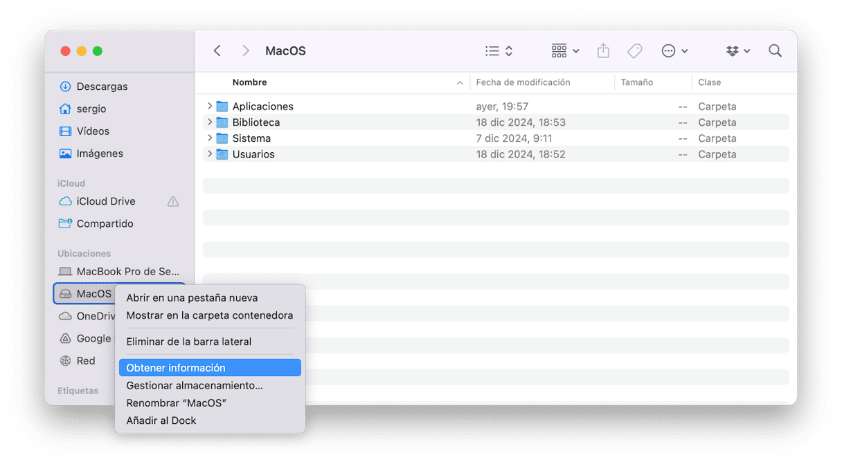Expand the Biblioteca folder

pos(210,122)
